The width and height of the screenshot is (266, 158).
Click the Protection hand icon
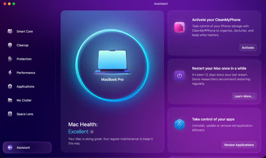click(x=10, y=59)
